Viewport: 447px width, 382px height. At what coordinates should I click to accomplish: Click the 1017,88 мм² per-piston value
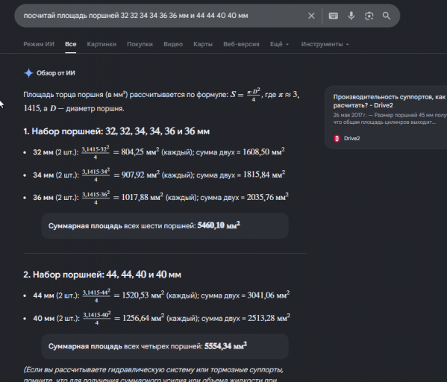point(143,197)
